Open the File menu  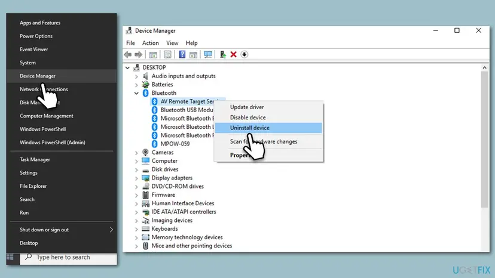pyautogui.click(x=130, y=43)
